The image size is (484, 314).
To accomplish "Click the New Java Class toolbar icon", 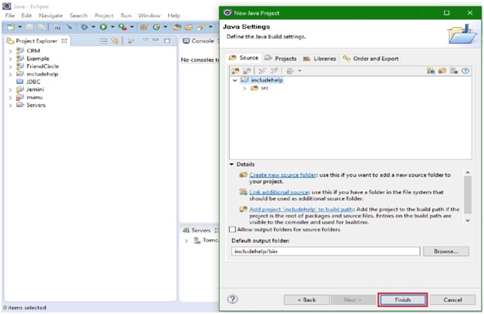I will tap(155, 27).
